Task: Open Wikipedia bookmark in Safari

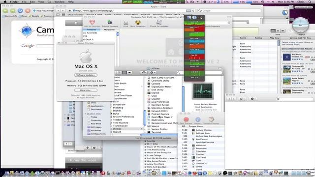Action: coord(158,15)
